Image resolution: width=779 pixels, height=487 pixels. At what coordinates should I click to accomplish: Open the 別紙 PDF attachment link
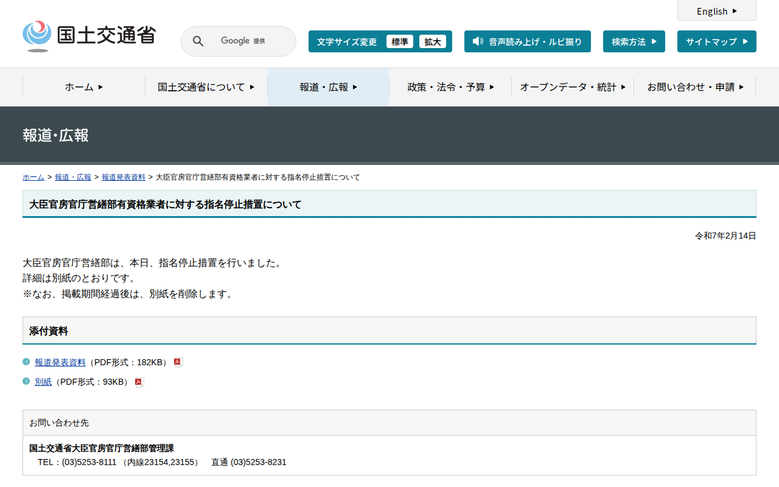(43, 382)
